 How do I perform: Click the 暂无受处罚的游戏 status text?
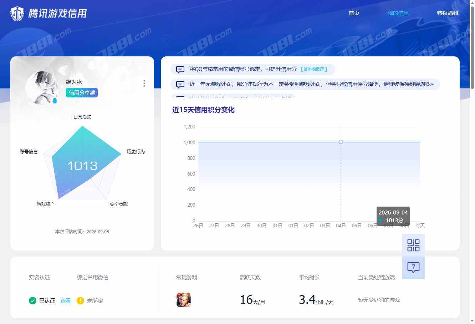(379, 300)
